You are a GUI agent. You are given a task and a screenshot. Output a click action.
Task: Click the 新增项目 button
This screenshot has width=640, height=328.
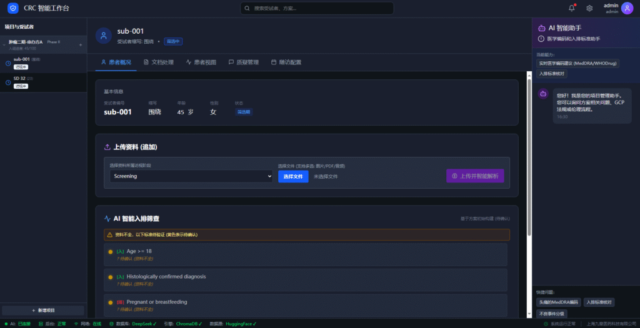(x=43, y=311)
